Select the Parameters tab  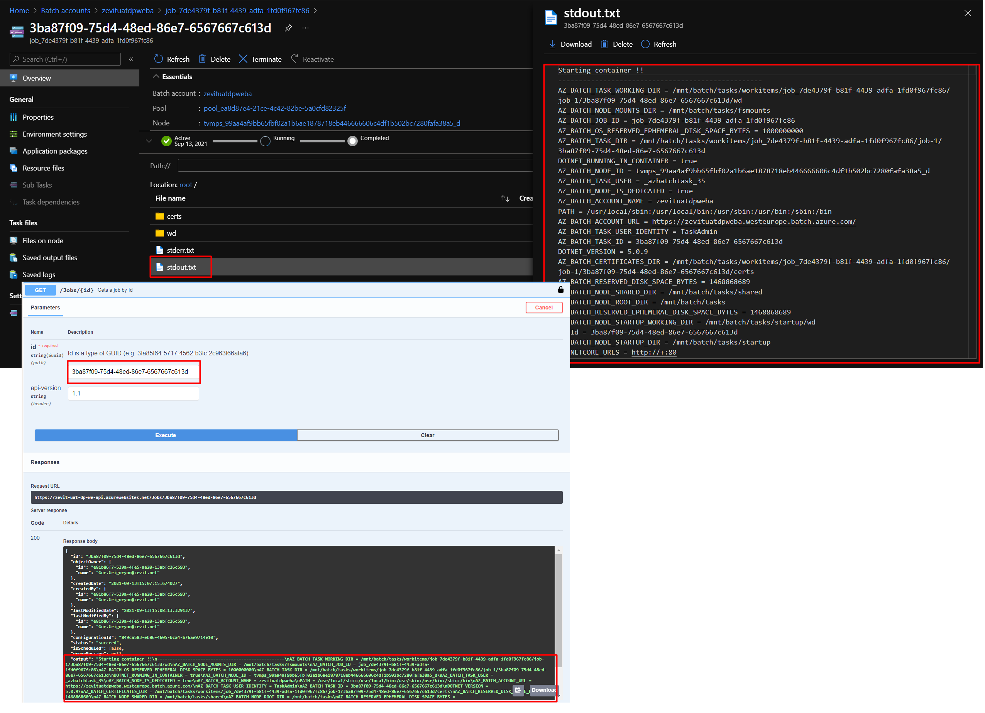pos(46,308)
